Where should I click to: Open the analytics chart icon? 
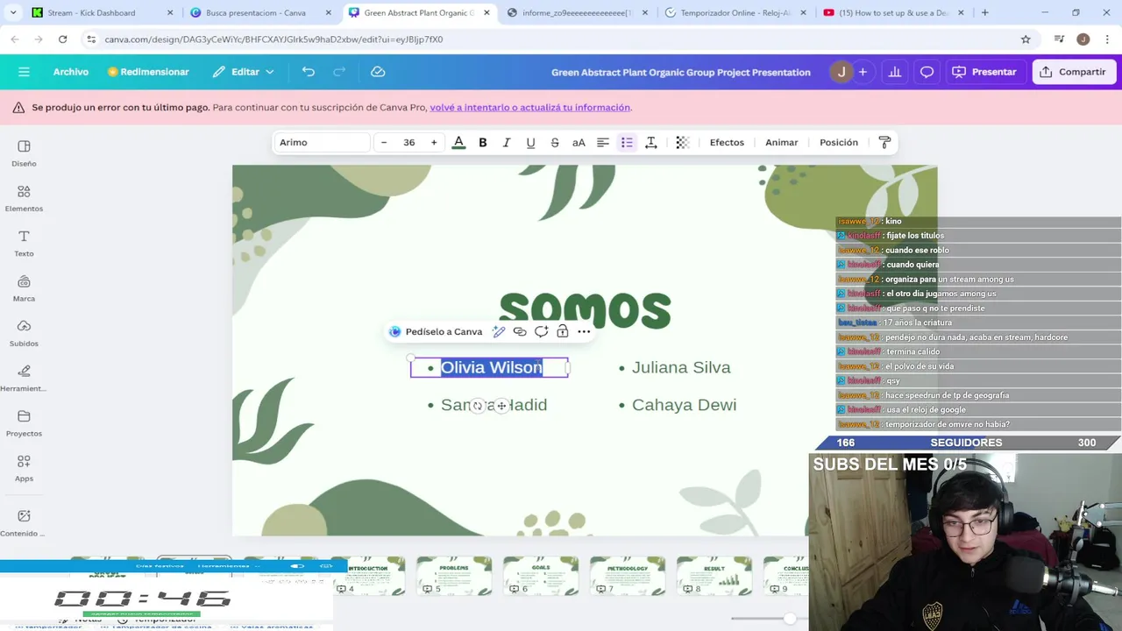click(895, 72)
